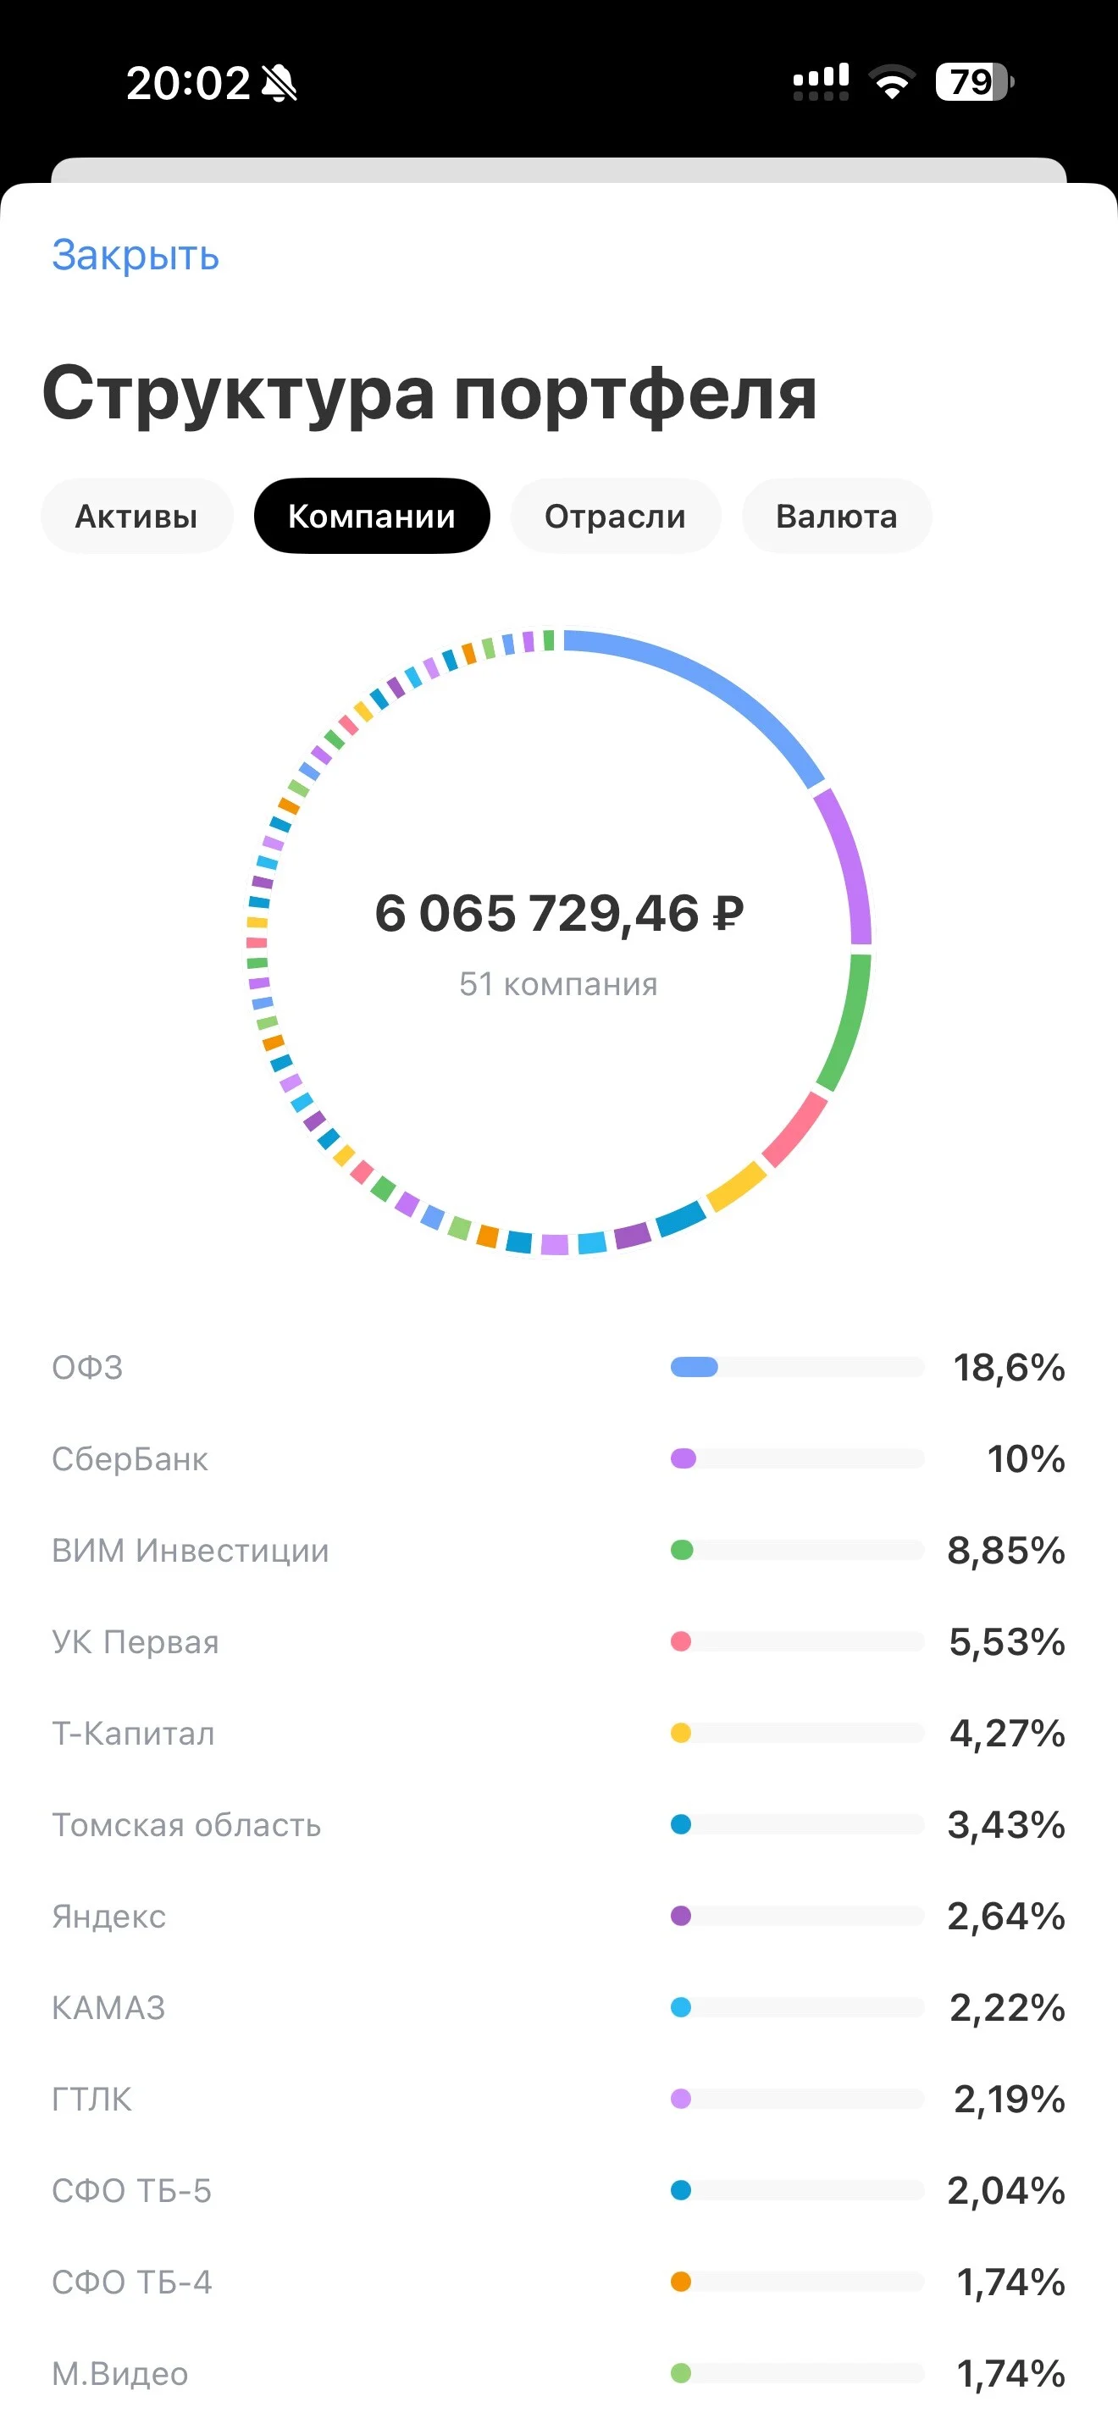
Task: Switch to the Активы tab
Action: (136, 516)
